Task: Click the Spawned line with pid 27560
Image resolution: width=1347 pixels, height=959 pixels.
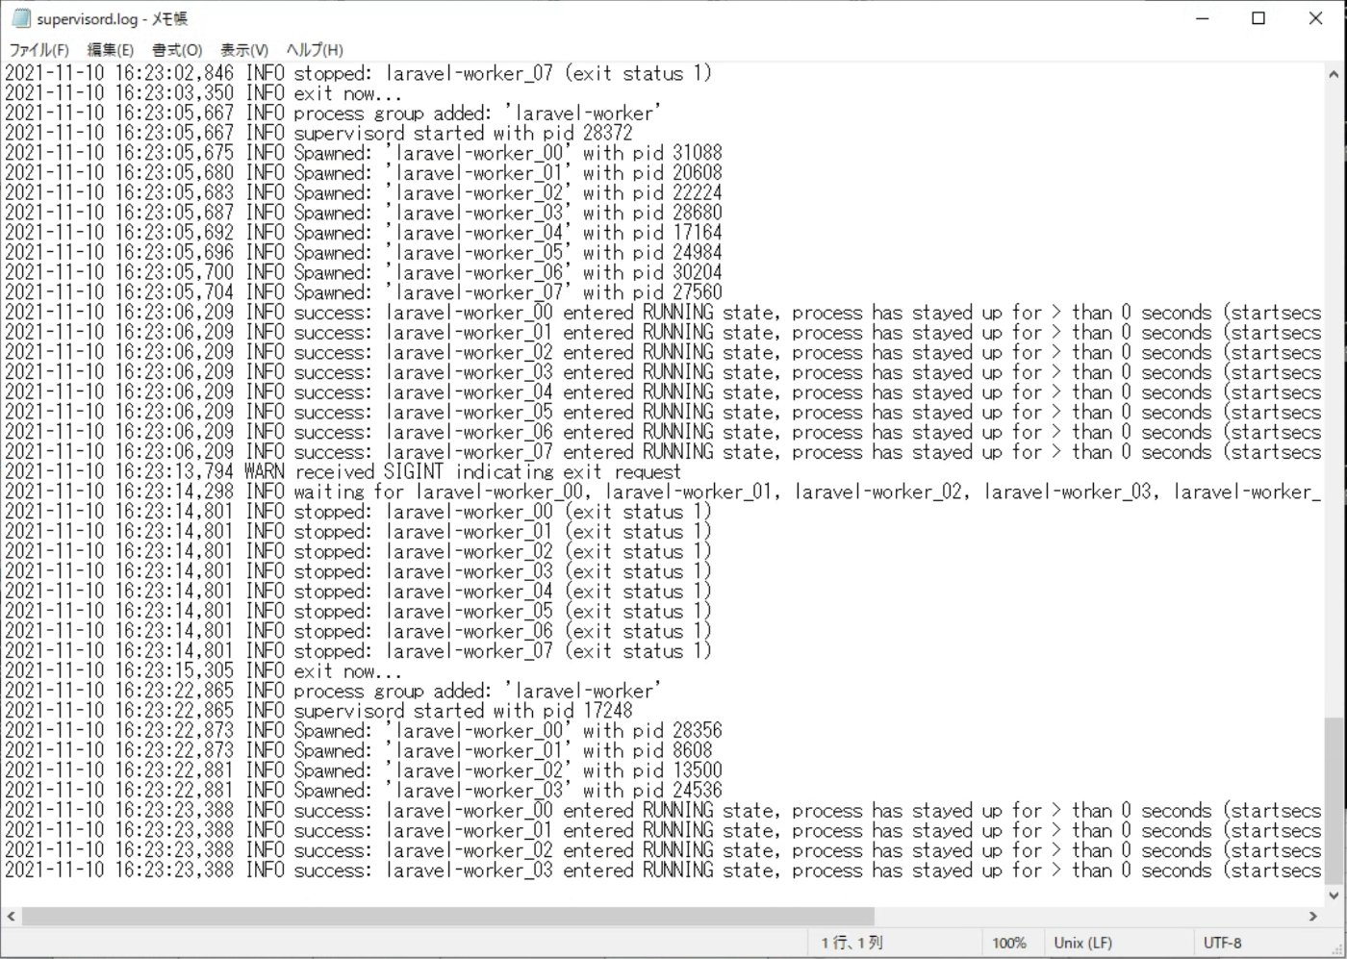Action: [x=364, y=292]
